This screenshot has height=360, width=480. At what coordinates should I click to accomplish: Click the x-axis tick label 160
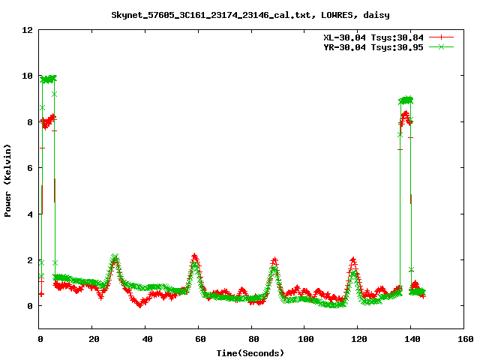coord(466,339)
